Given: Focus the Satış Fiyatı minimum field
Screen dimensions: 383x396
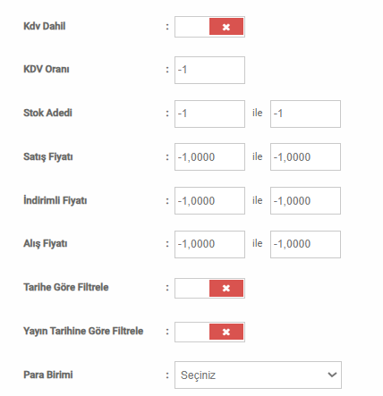Looking at the screenshot, I should (x=209, y=156).
